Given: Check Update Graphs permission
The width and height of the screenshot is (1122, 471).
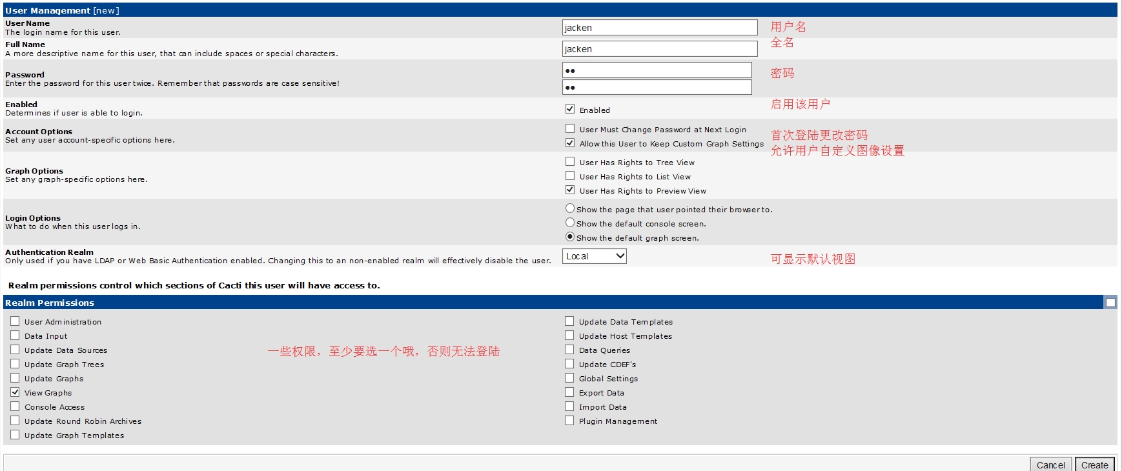Looking at the screenshot, I should point(15,377).
